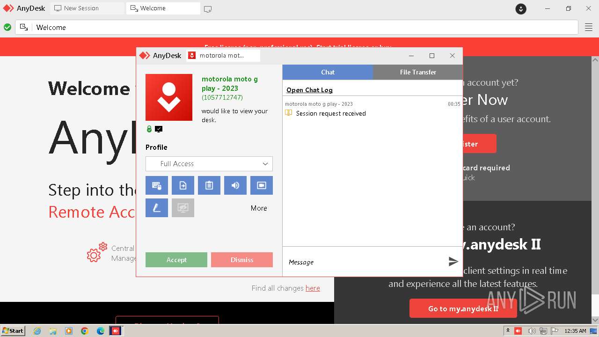Click AnyDesk tray icon
This screenshot has width=599, height=337.
(518, 331)
